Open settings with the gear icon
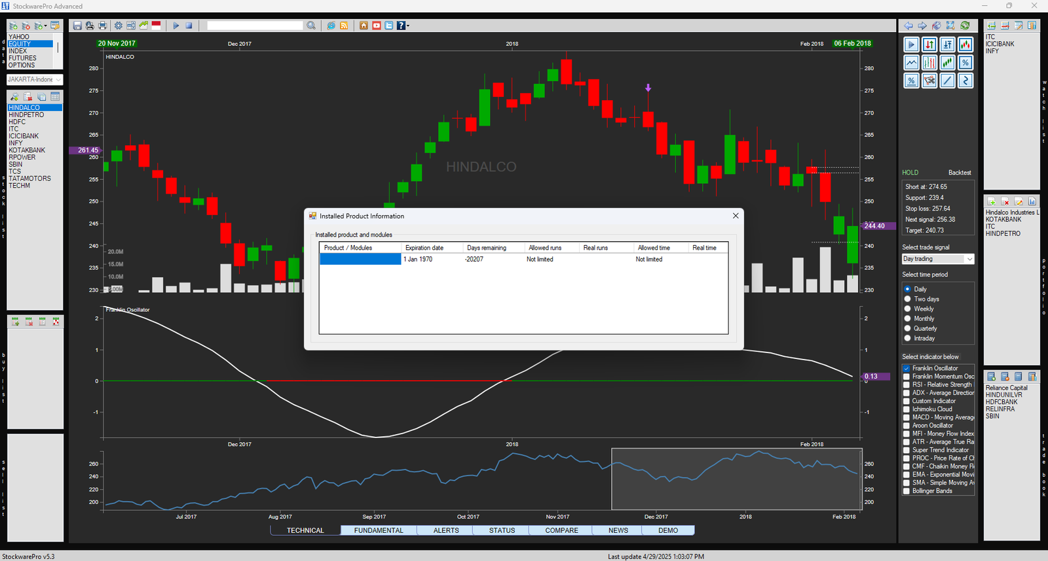Screen dimensions: 1048x561 click(x=118, y=25)
